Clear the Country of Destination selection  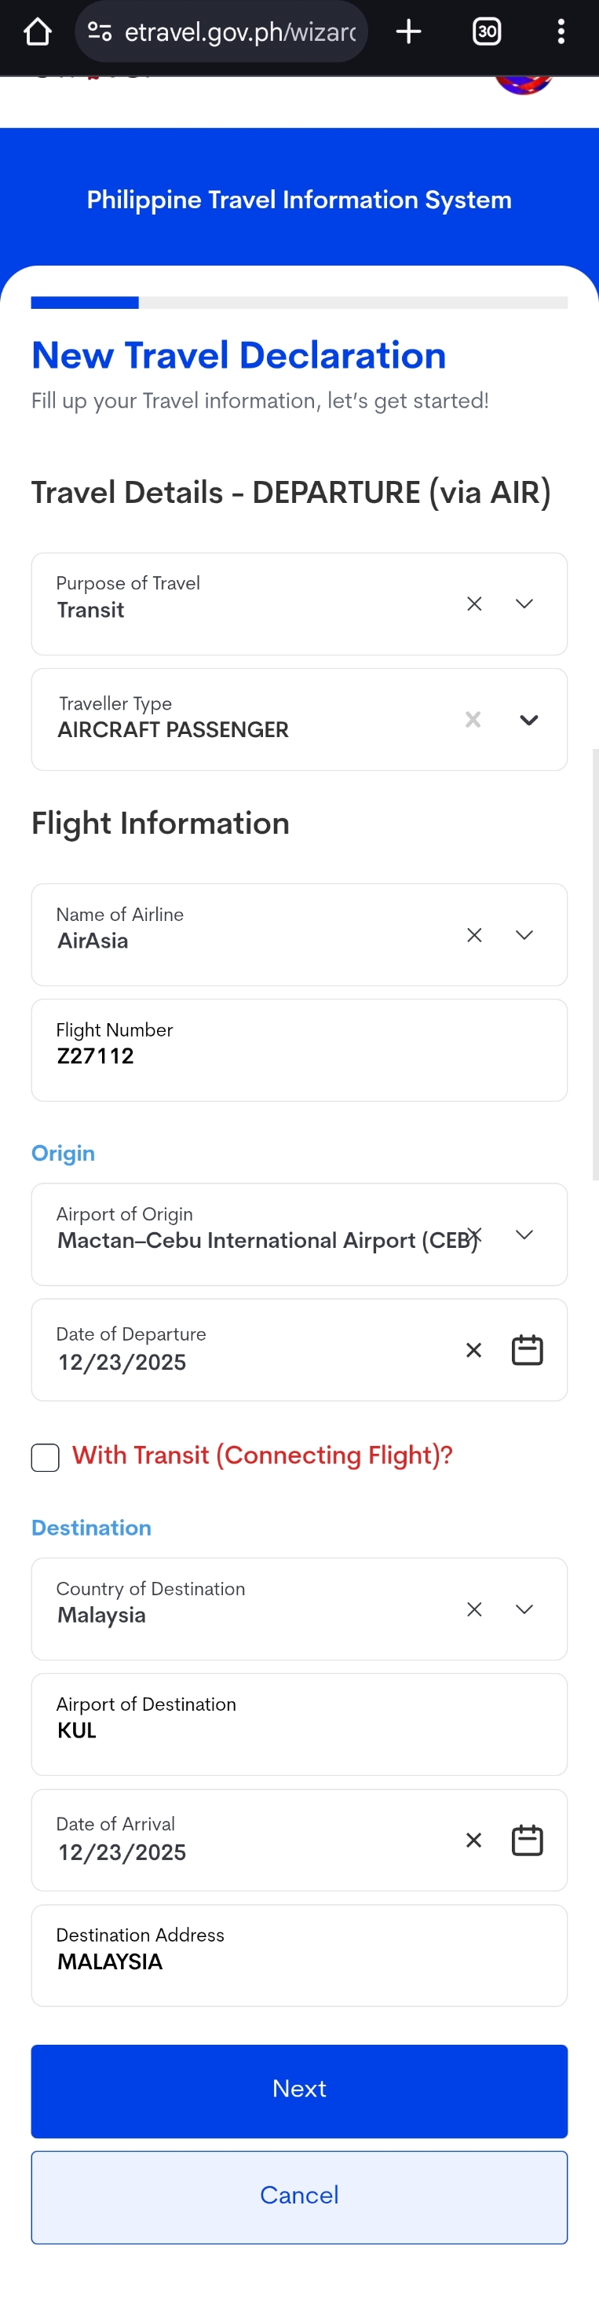click(x=474, y=1609)
